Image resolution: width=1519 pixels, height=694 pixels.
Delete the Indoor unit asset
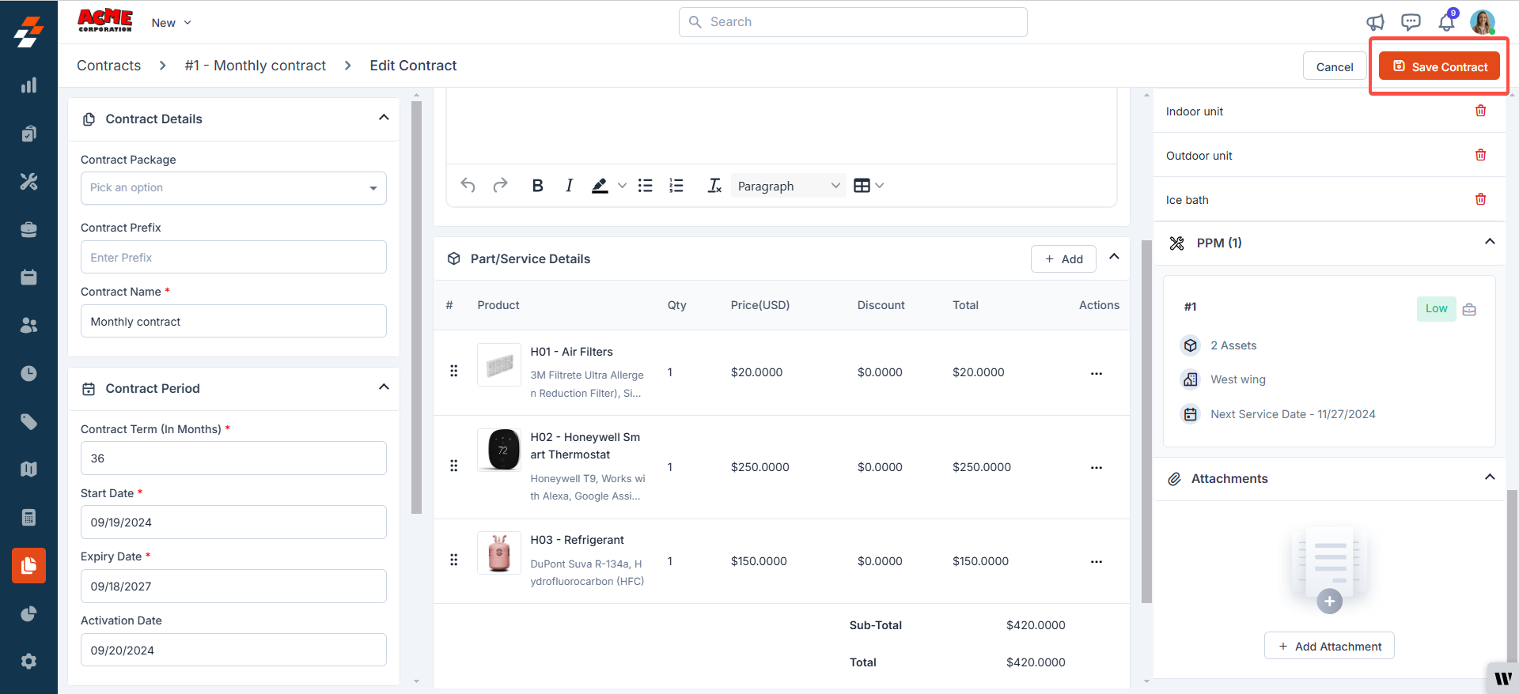coord(1480,111)
